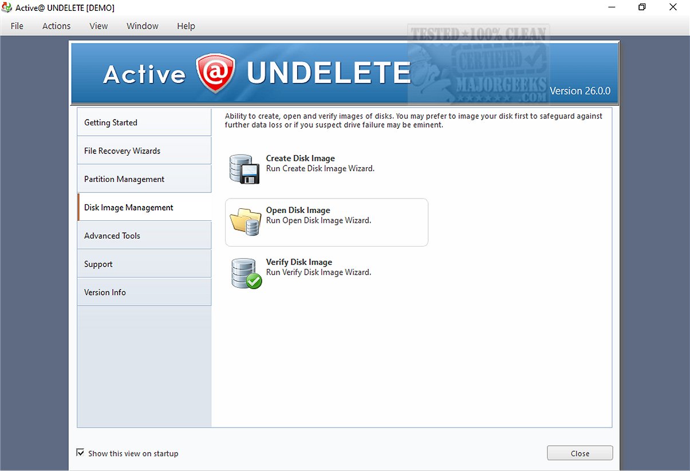The width and height of the screenshot is (690, 471).
Task: Open the View menu
Action: [x=98, y=26]
